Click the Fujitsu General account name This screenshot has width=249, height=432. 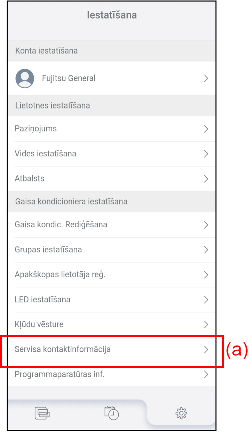(69, 78)
